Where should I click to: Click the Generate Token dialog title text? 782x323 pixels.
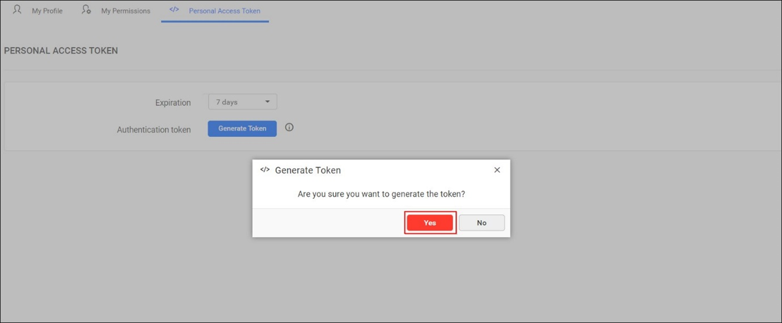click(x=308, y=170)
